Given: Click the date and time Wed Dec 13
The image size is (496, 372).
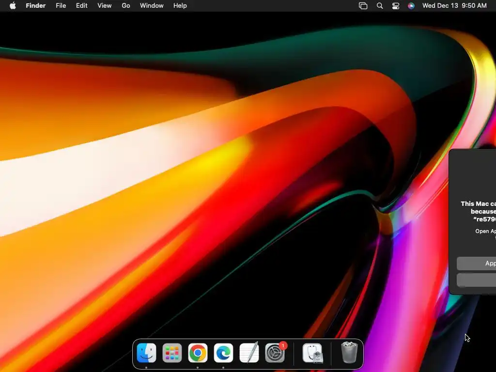Looking at the screenshot, I should point(454,6).
